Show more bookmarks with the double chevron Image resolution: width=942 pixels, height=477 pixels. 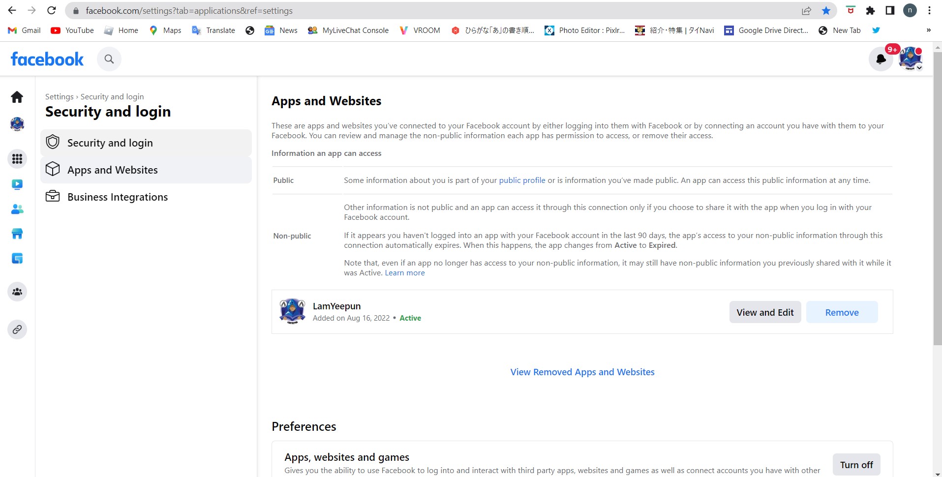click(x=929, y=30)
